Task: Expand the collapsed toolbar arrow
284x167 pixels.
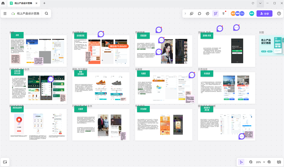Action: (x=185, y=13)
